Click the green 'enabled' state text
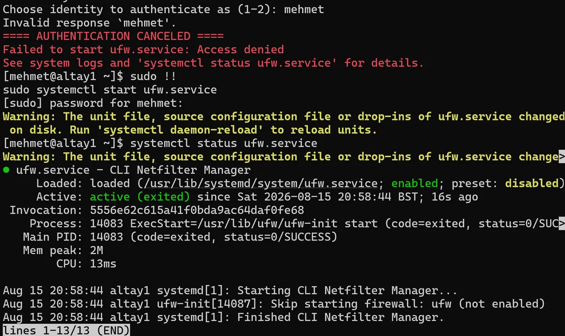This screenshot has height=336, width=565. point(415,184)
